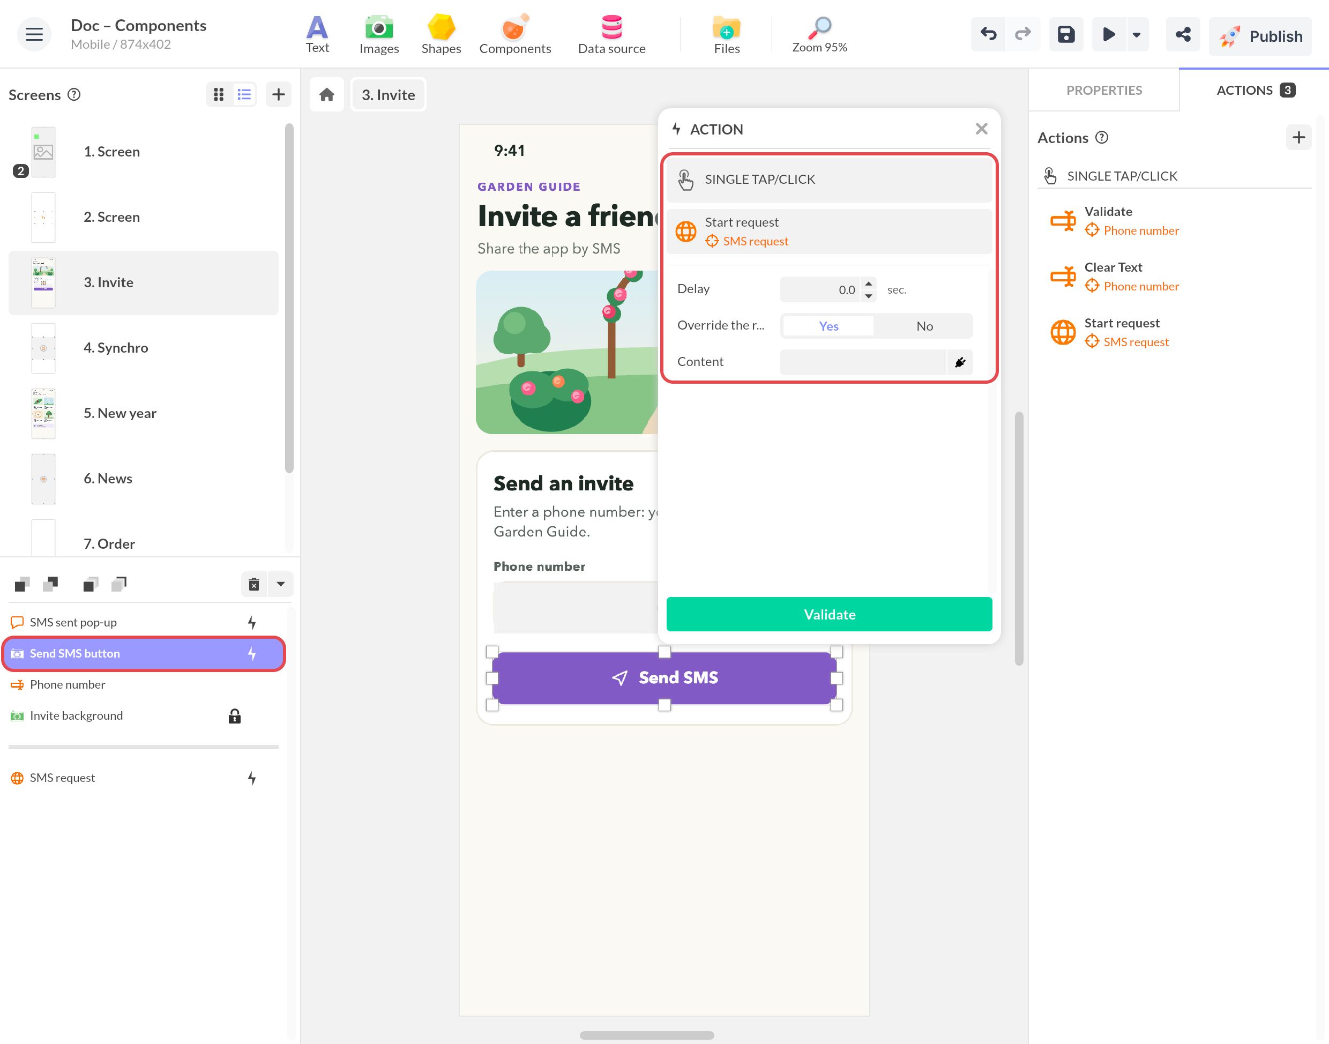Open the Validate Phone number action
Screen dimensions: 1329x1044
coord(1174,221)
